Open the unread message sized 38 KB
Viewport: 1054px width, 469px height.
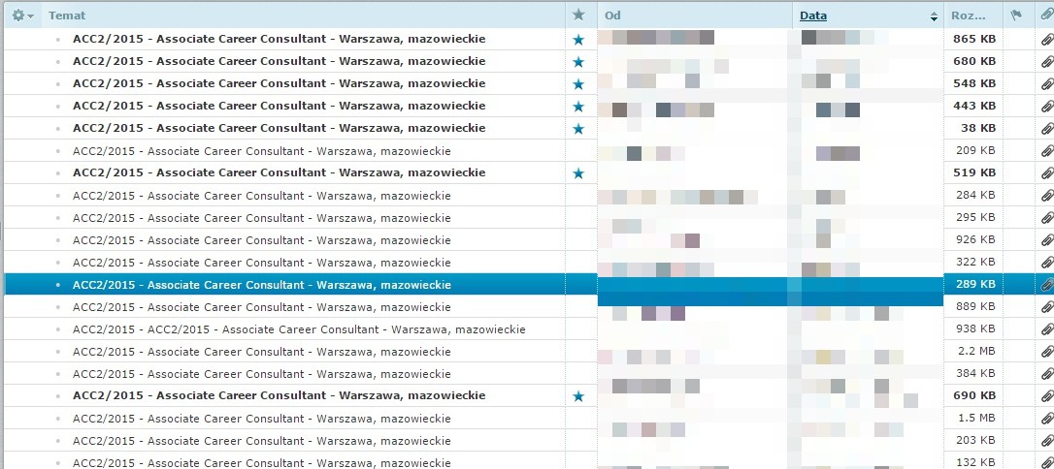tap(279, 128)
